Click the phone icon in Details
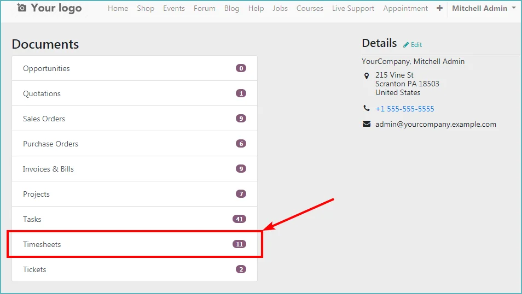 (367, 108)
